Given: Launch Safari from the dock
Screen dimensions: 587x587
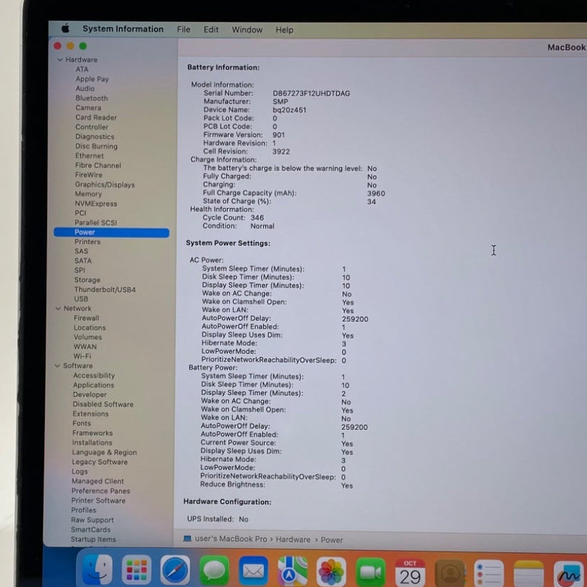Looking at the screenshot, I should tap(176, 570).
